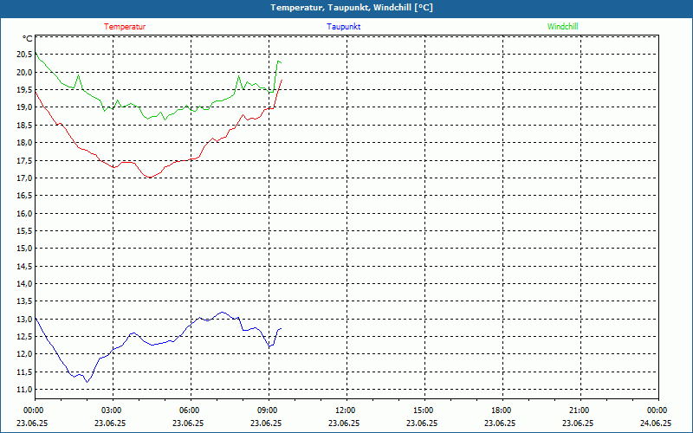Click the '13,0' y-axis value
693x433 pixels.
click(25, 319)
